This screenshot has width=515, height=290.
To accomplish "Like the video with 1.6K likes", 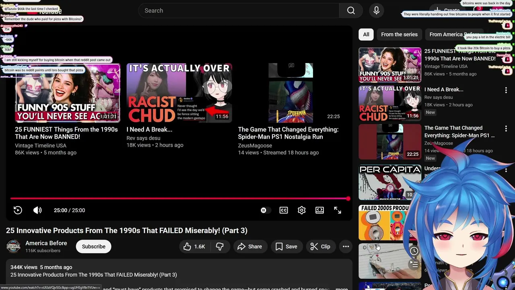I will pos(194,246).
